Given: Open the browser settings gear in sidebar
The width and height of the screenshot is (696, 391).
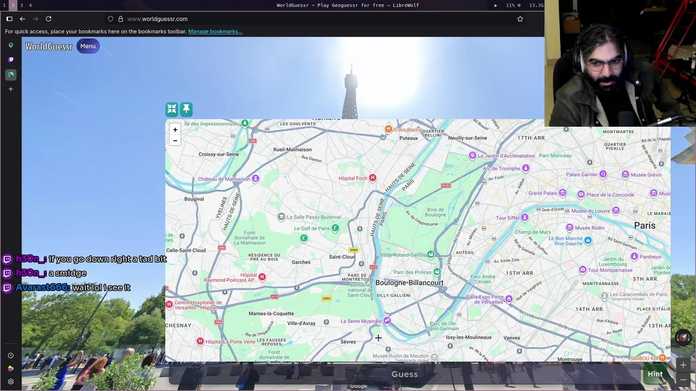Looking at the screenshot, I should (x=10, y=382).
